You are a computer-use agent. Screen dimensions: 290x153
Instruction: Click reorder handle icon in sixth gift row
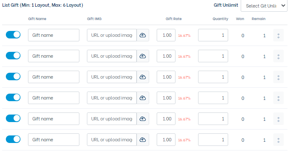point(278,140)
